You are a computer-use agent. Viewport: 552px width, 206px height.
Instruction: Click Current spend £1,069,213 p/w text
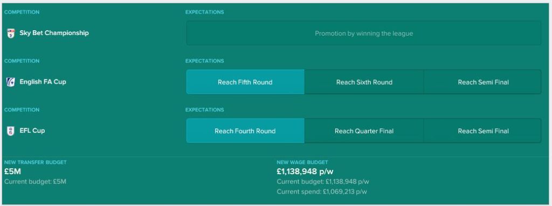point(322,192)
